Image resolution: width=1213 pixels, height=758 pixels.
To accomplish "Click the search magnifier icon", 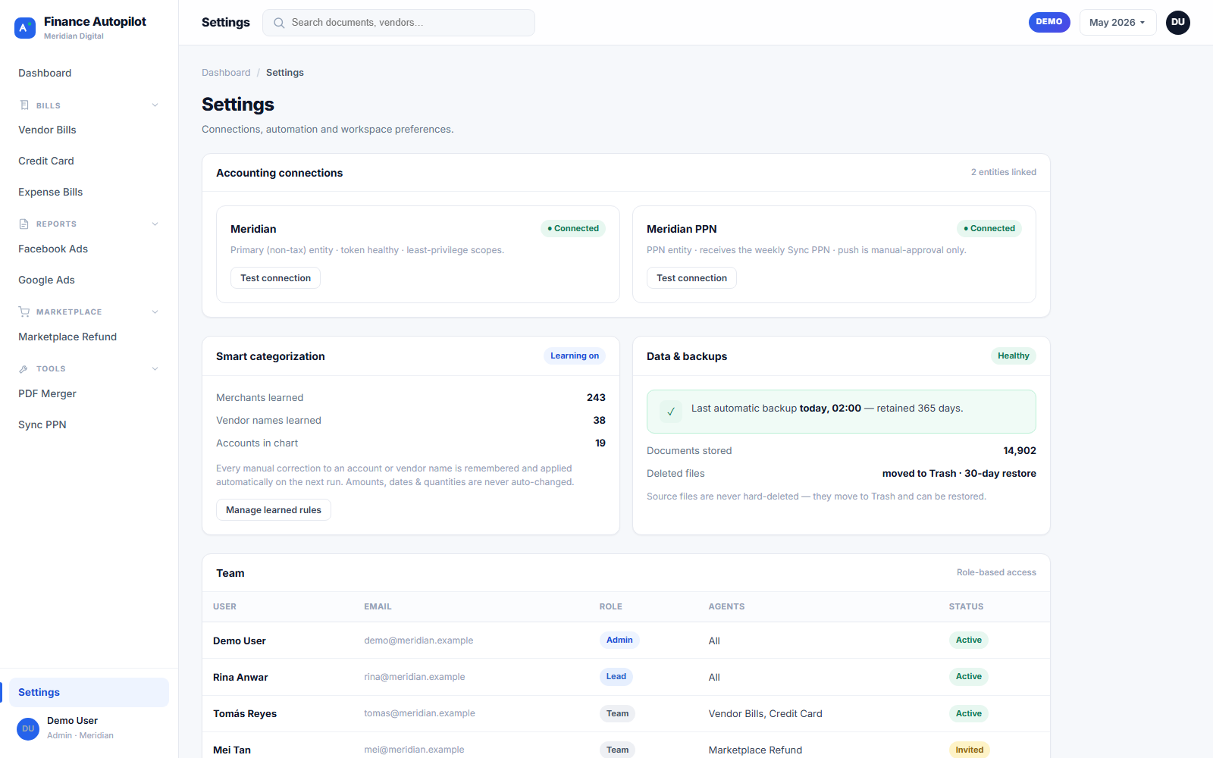I will pyautogui.click(x=279, y=23).
